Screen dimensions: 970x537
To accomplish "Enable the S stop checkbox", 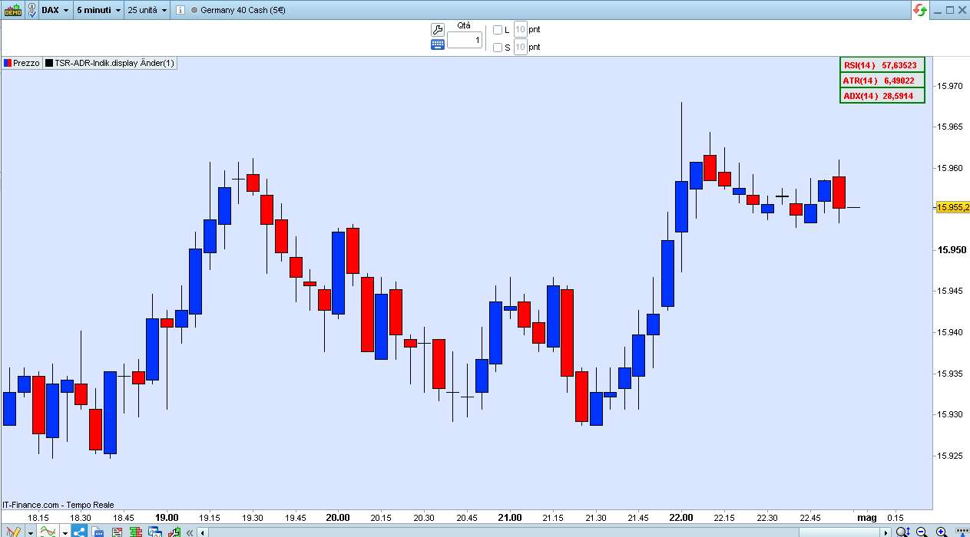I will pyautogui.click(x=498, y=48).
